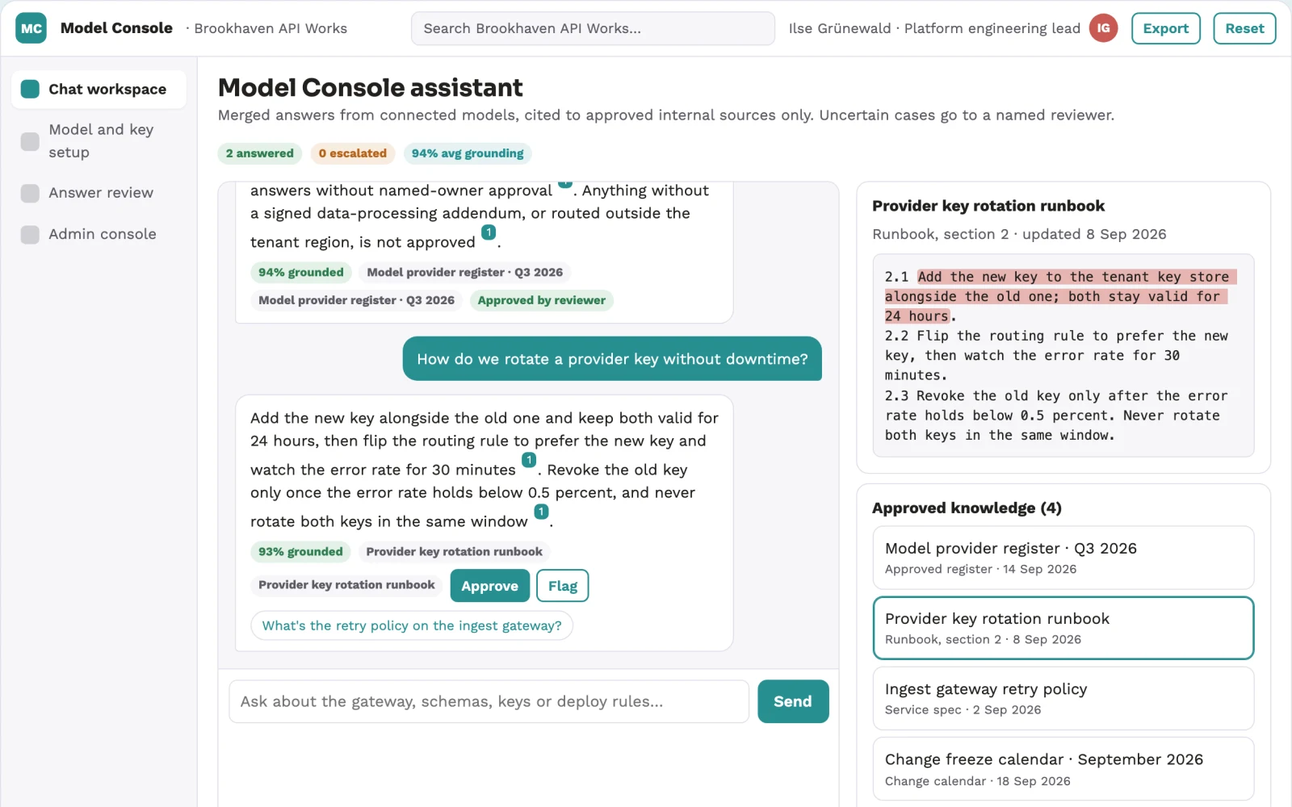The height and width of the screenshot is (807, 1292).
Task: Select the Provider key rotation runbook knowledge card
Action: coord(1063,628)
